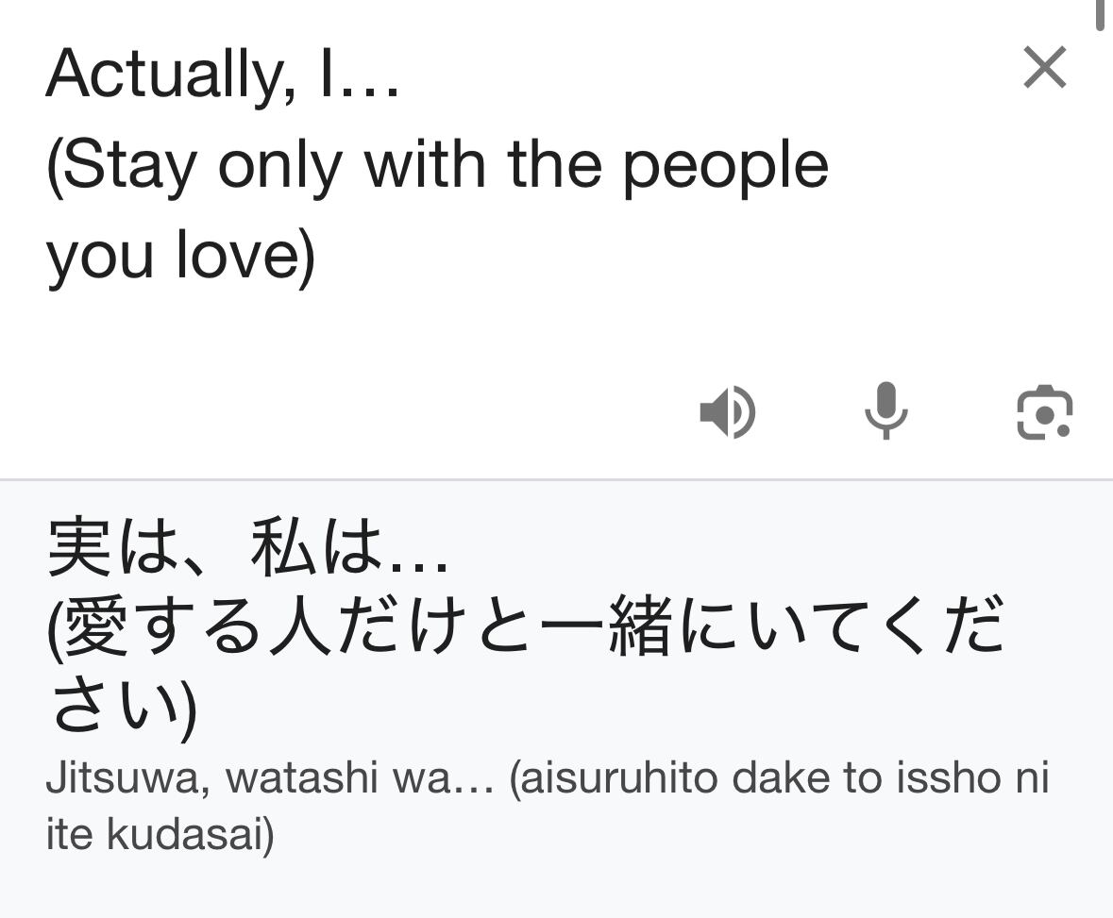The height and width of the screenshot is (918, 1113).
Task: Click the word "love)" in the source text
Action: [245, 256]
